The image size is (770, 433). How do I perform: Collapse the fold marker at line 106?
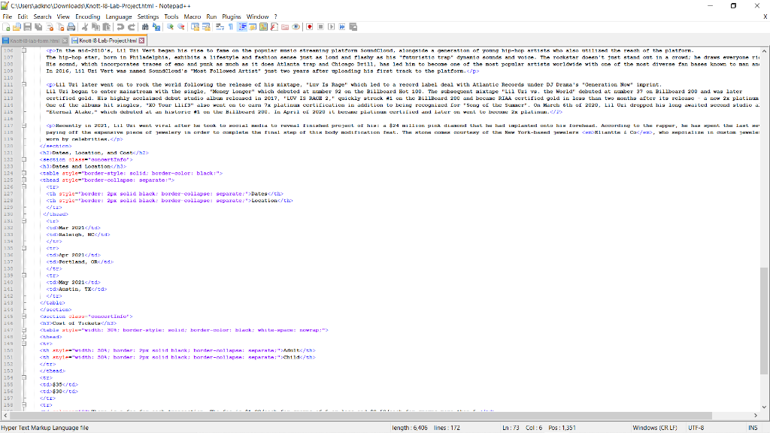[x=23, y=50]
